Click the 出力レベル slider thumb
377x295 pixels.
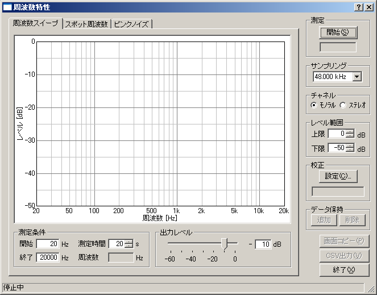[224, 244]
